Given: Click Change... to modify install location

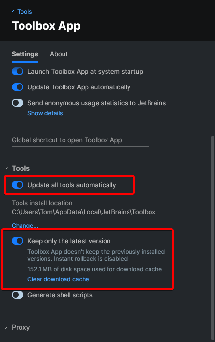Looking at the screenshot, I should pos(25,225).
